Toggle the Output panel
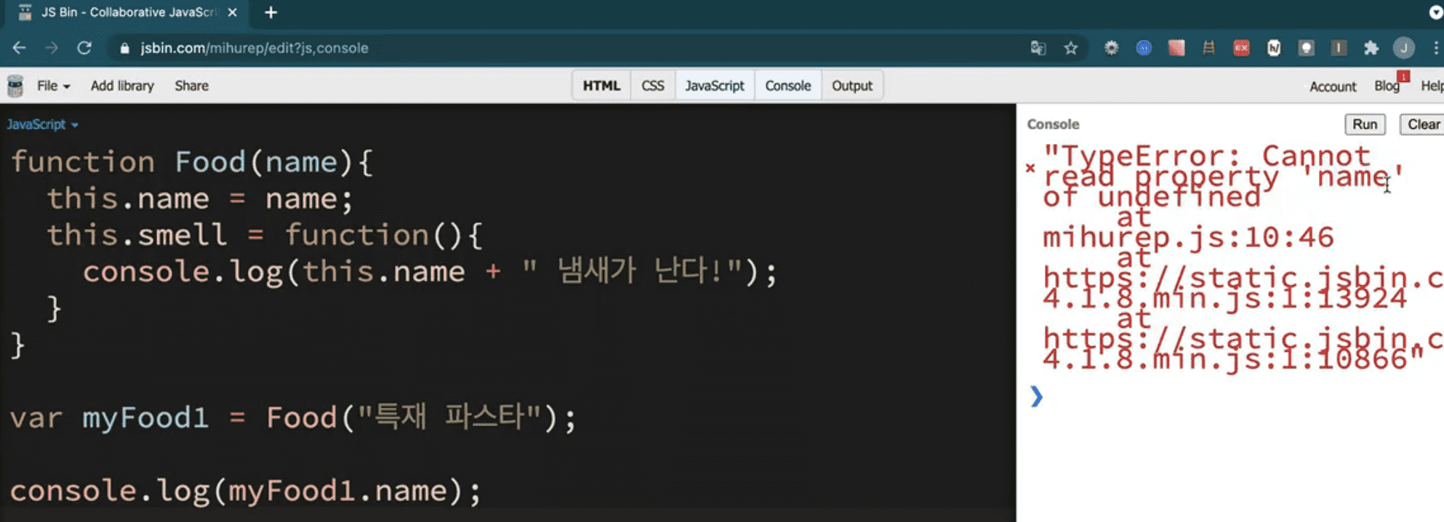This screenshot has width=1444, height=522. [852, 86]
